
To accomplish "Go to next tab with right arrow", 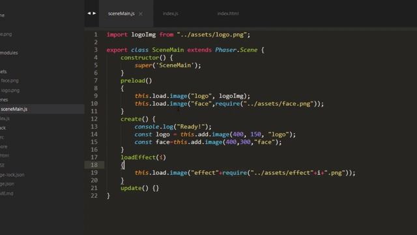I will (94, 13).
